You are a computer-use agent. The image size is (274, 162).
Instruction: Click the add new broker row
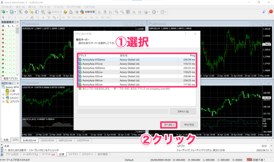(137, 89)
